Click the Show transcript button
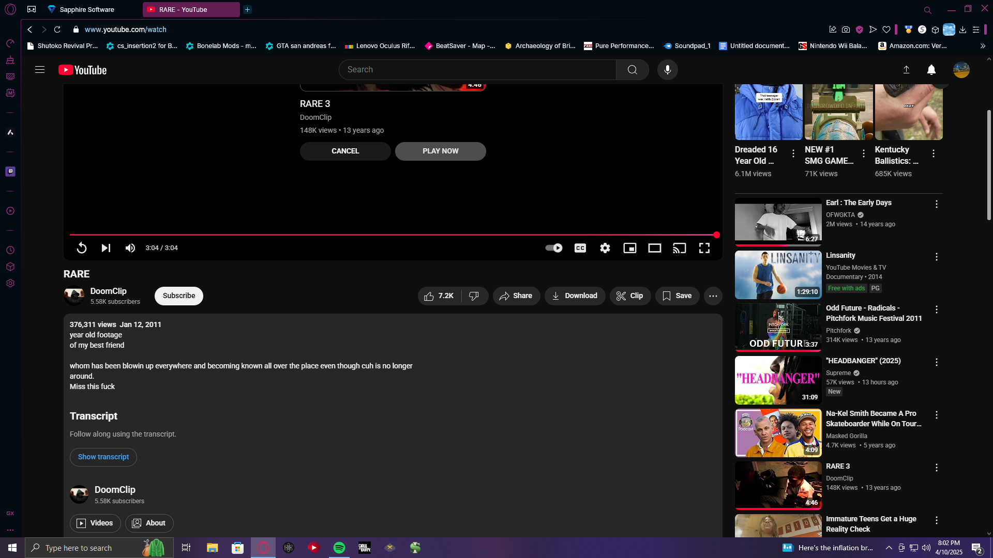This screenshot has width=993, height=558. (103, 457)
